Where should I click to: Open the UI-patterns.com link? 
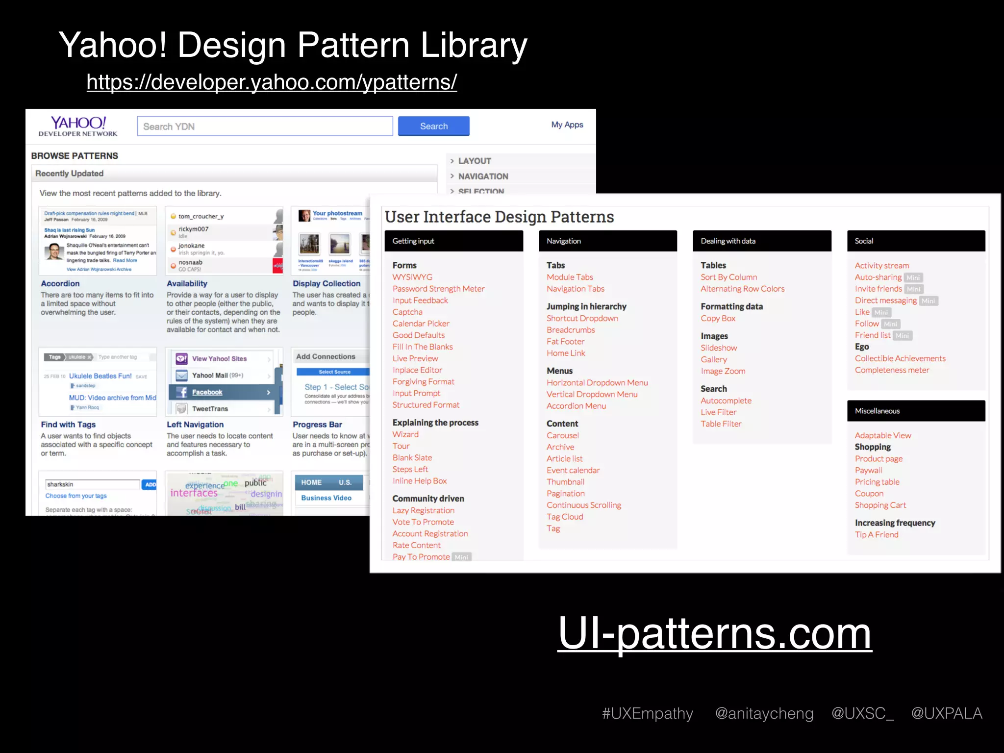(715, 633)
